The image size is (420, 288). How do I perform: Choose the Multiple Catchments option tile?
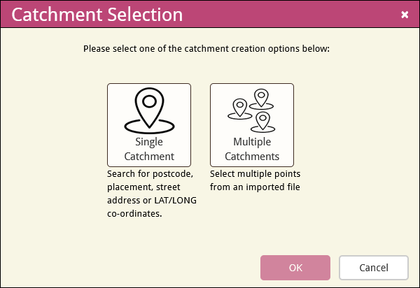(252, 125)
